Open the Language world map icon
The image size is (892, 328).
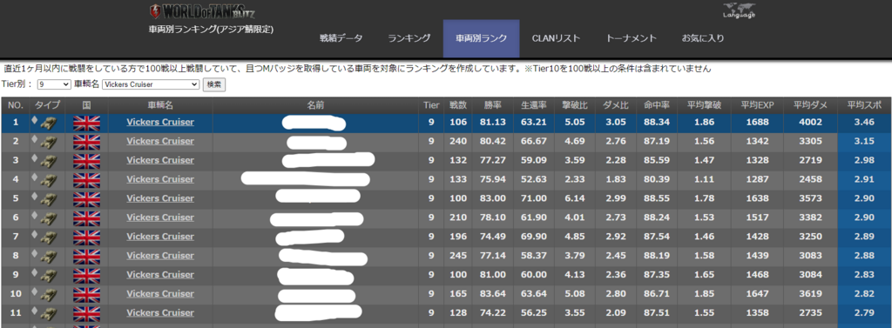[739, 10]
